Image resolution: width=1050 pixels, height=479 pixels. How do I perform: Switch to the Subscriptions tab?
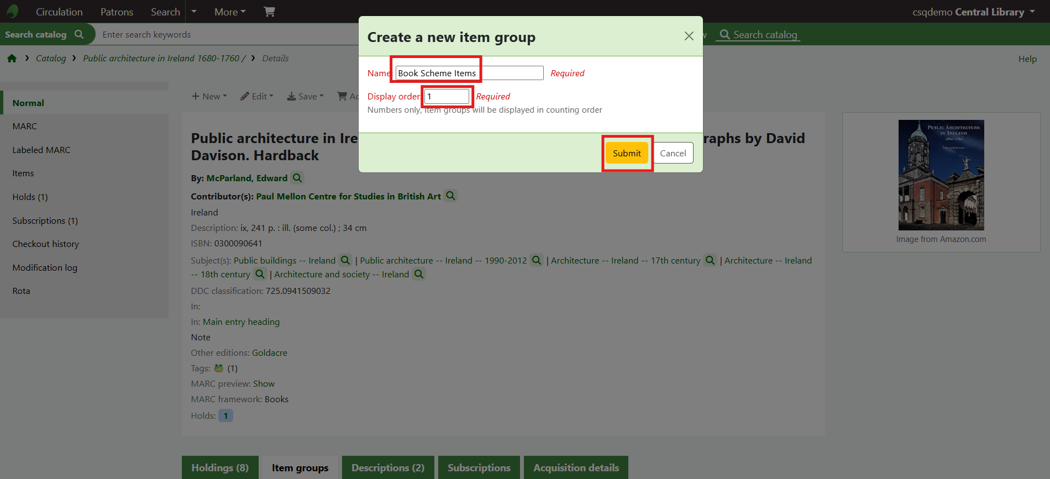(x=479, y=467)
